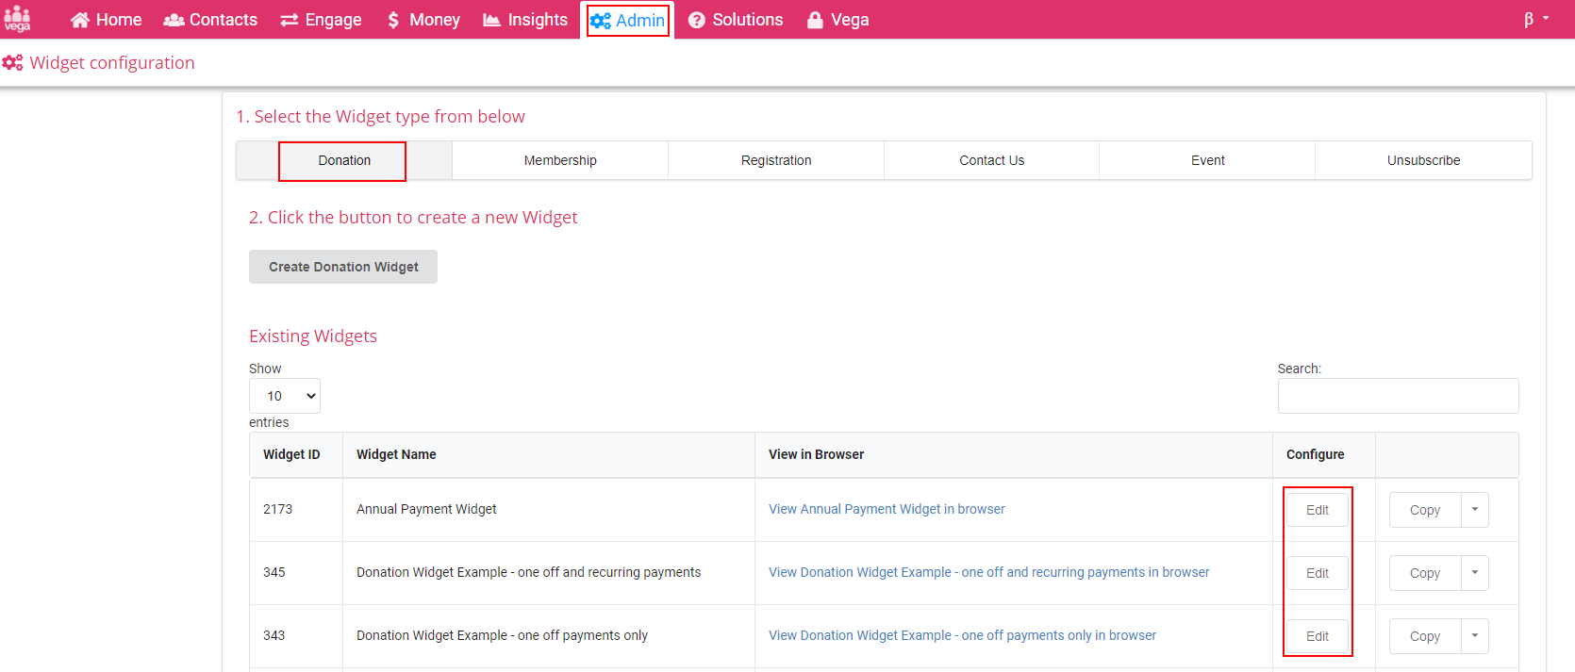
Task: Open Contacts via the people icon
Action: [174, 20]
